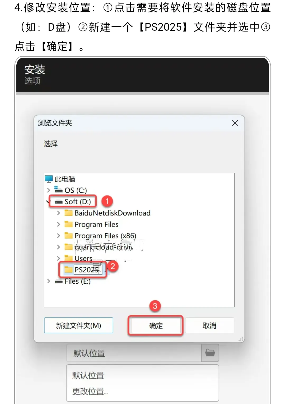Expand the BaiduNetdiskDownload folder
The height and width of the screenshot is (404, 285).
[x=59, y=213]
